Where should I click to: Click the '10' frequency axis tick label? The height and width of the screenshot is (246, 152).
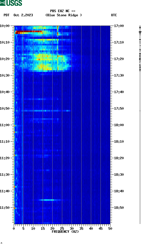tap(33, 229)
